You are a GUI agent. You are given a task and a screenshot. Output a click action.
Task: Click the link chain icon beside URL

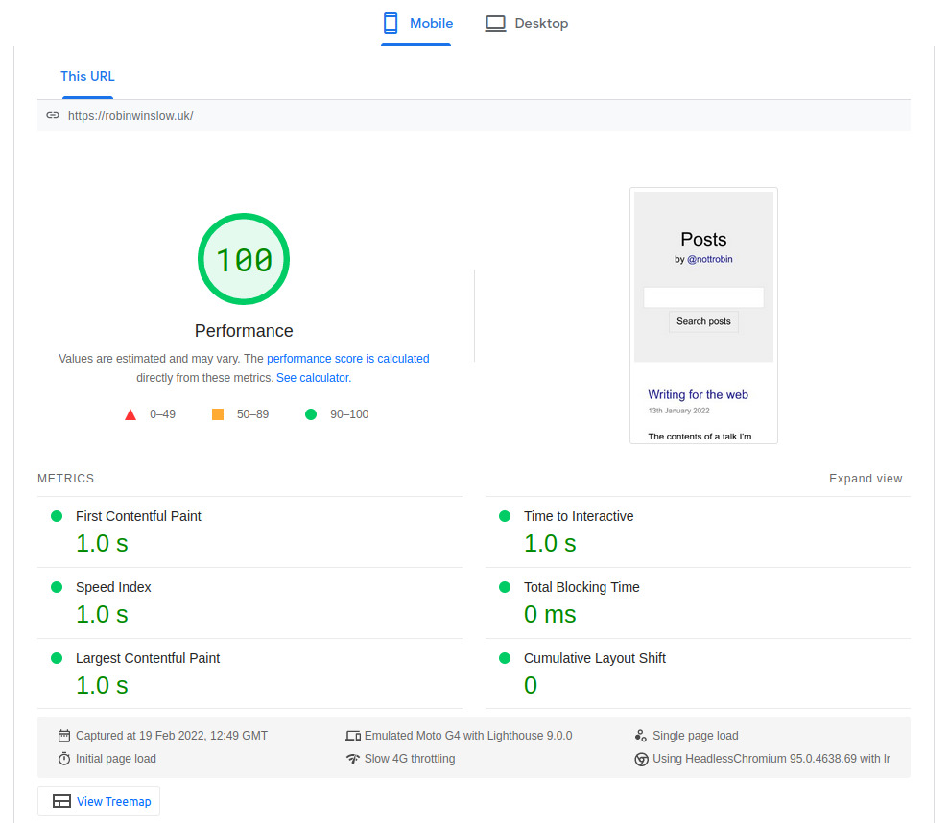coord(54,115)
